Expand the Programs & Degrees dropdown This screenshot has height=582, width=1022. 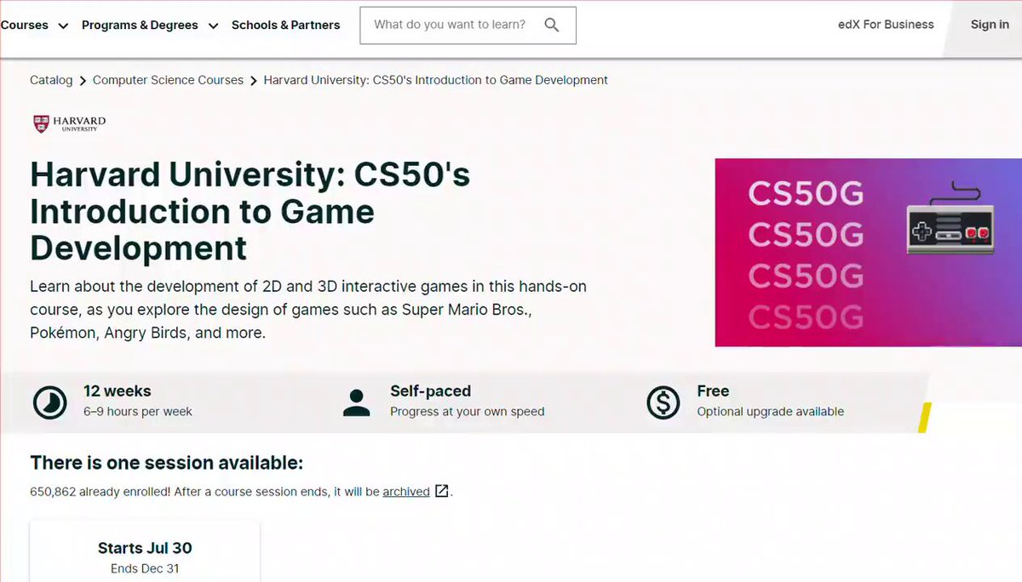(x=149, y=26)
